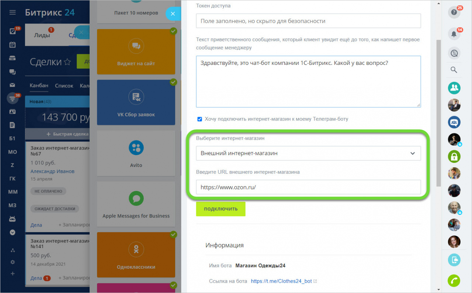This screenshot has width=472, height=293.
Task: Click the light blue desktop app icon
Action: pos(454,260)
